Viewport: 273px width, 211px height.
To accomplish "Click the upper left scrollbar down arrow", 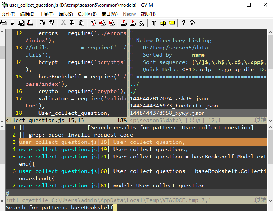I will [x=2, y=121].
